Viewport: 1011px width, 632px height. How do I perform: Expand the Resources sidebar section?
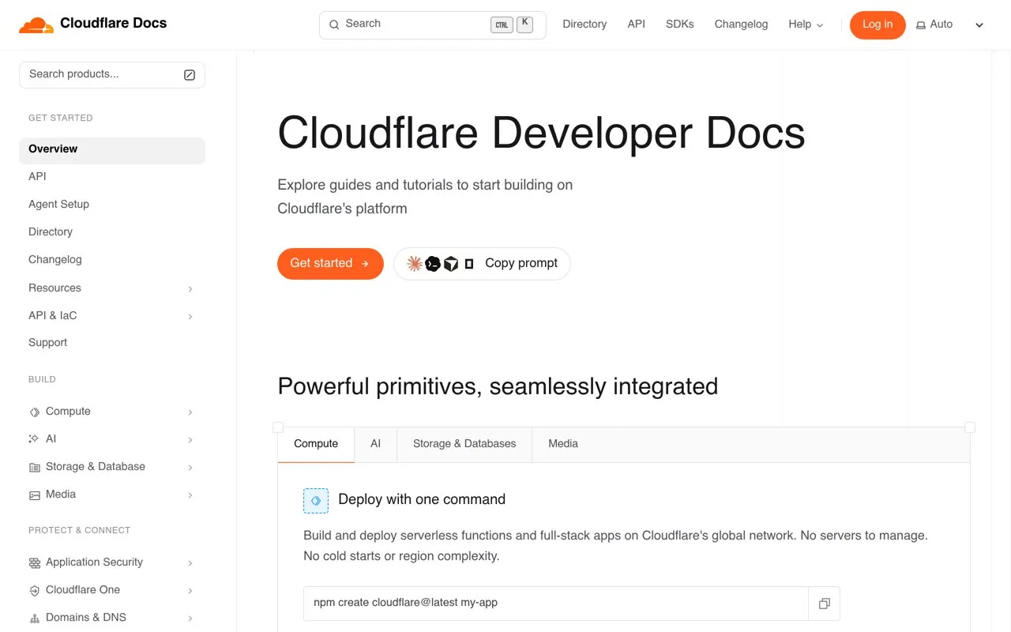coord(190,289)
